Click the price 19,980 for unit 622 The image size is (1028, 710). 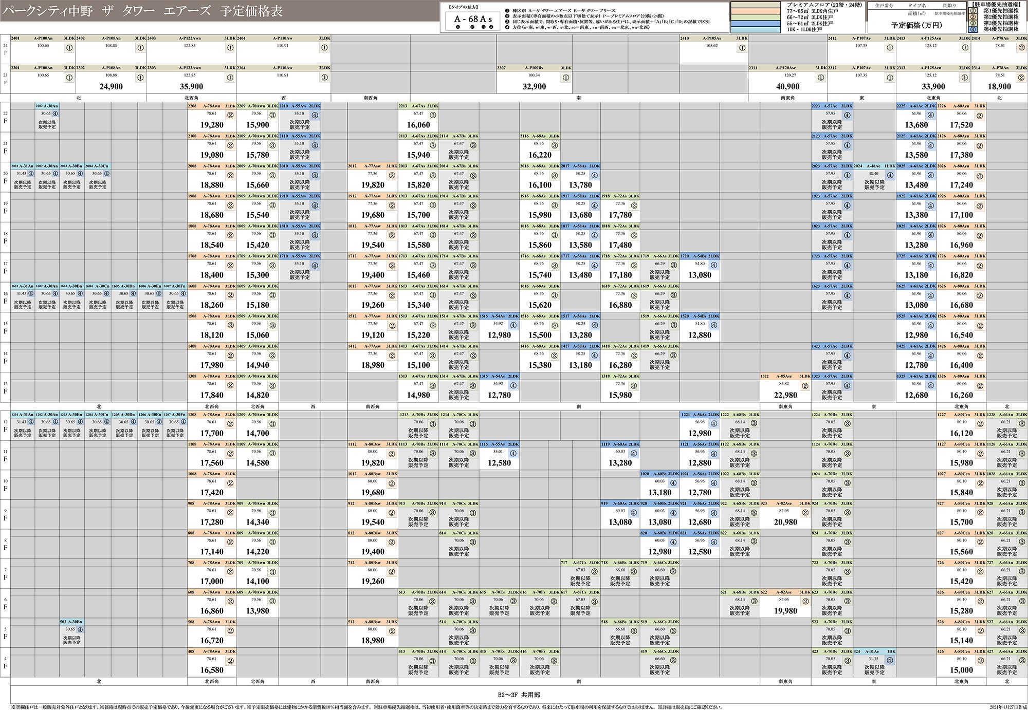click(785, 611)
